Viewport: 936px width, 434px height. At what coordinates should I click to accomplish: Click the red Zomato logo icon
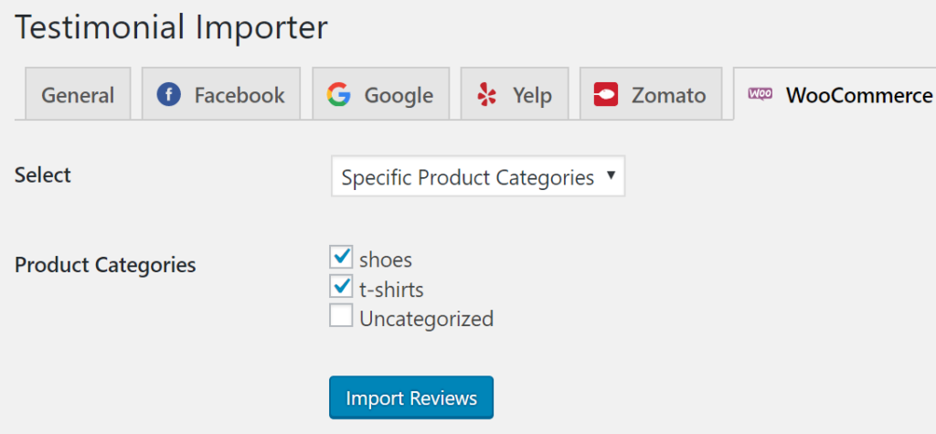[605, 94]
